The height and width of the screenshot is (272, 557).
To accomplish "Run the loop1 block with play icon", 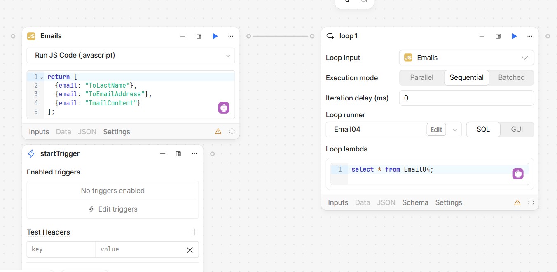I will click(514, 36).
